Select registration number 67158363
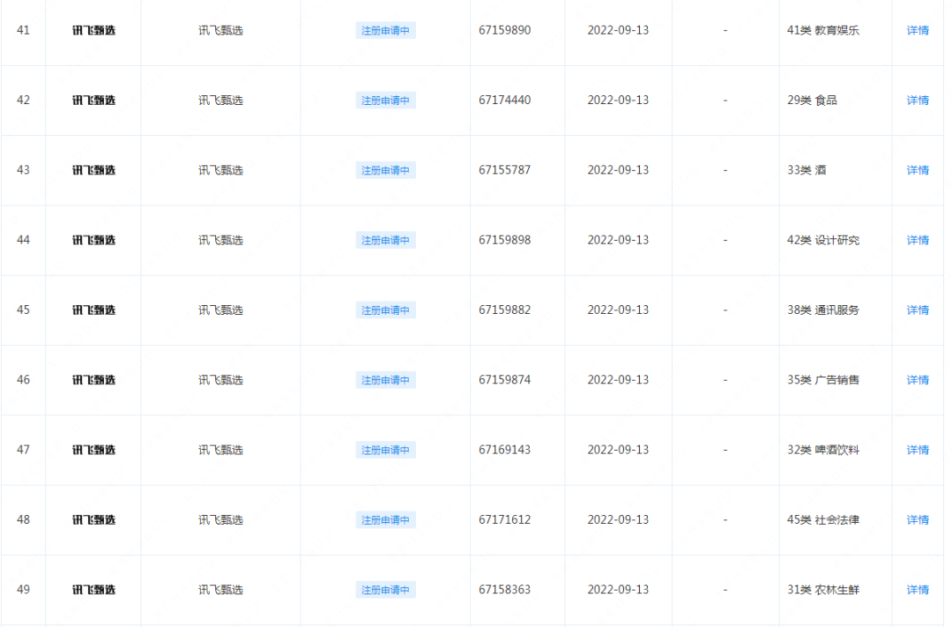This screenshot has height=627, width=952. coord(504,589)
